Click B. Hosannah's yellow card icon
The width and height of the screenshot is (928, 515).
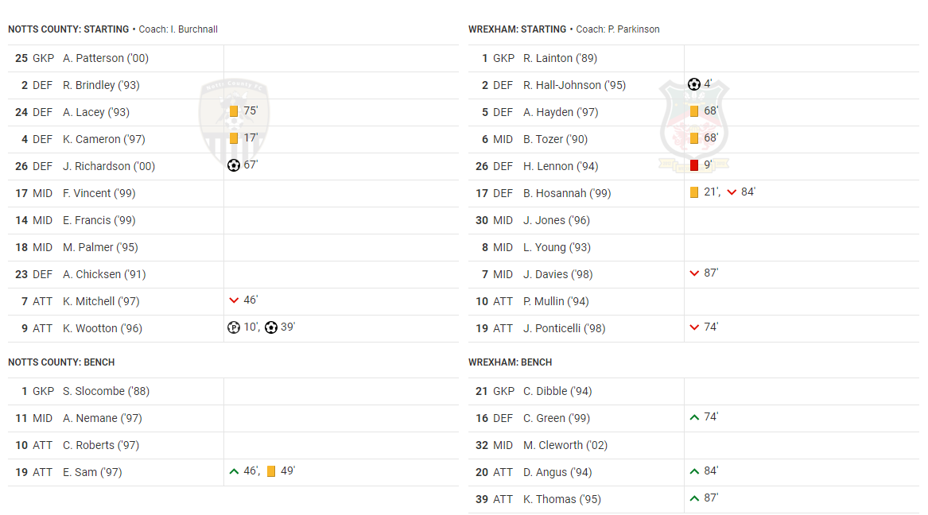coord(694,192)
